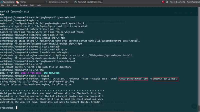Open the clock showing Tue 6 Dec
Viewport: 200px width, 112px height.
tap(178, 2)
